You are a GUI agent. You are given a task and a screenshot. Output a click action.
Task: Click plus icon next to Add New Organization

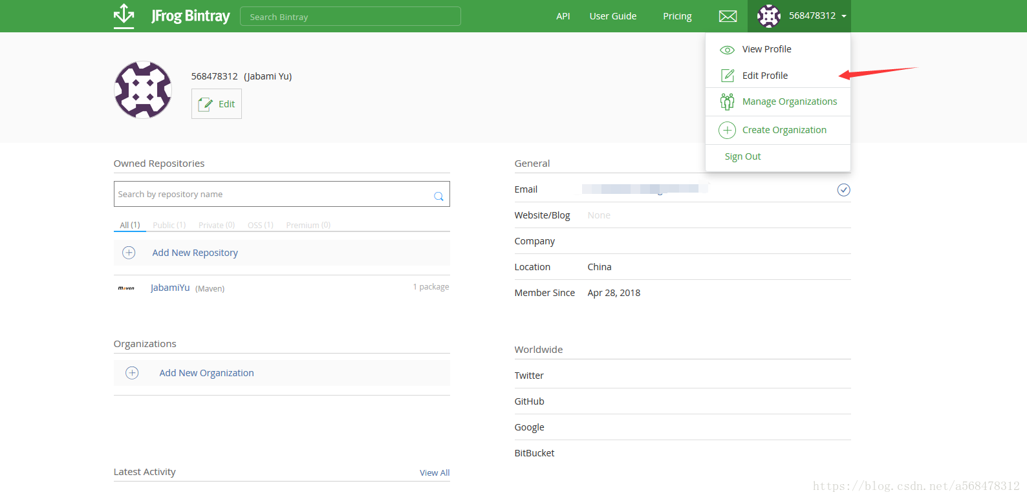(132, 373)
